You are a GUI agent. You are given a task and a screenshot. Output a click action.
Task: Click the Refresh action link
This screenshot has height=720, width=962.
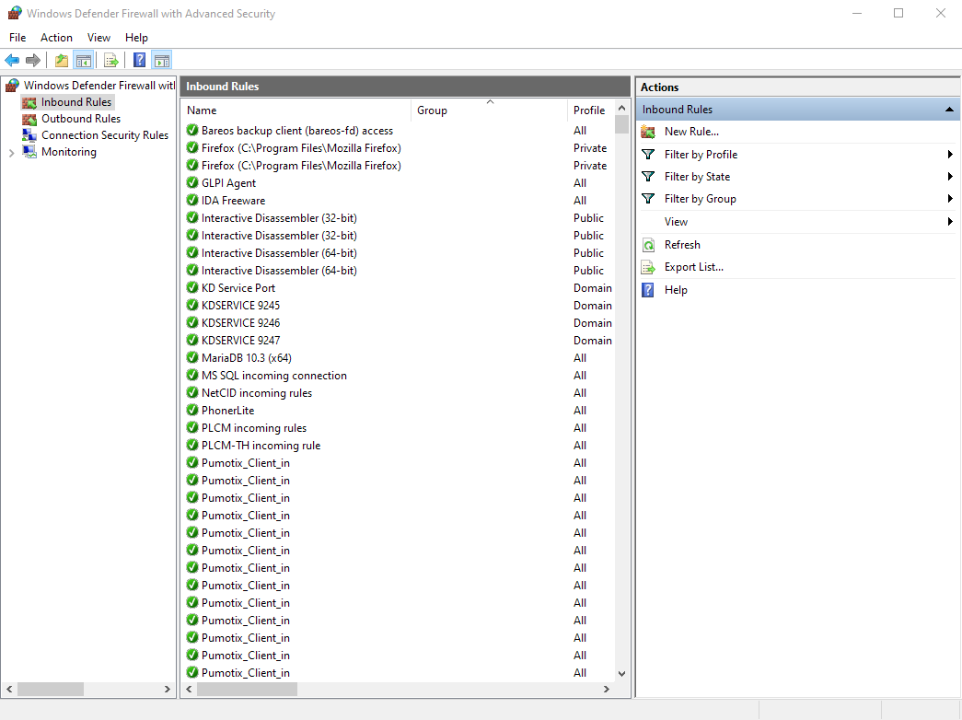coord(682,244)
